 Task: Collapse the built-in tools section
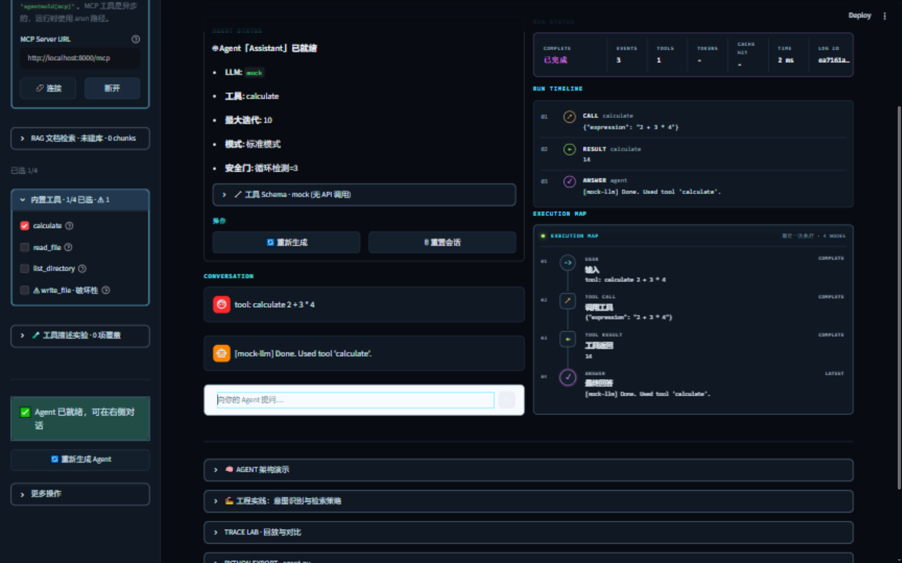click(80, 200)
